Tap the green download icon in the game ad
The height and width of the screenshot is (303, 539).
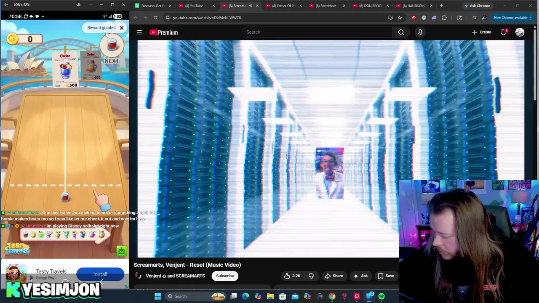click(x=121, y=251)
